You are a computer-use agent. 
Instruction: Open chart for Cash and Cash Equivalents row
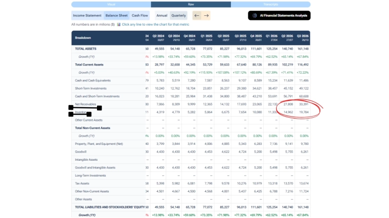(x=93, y=80)
